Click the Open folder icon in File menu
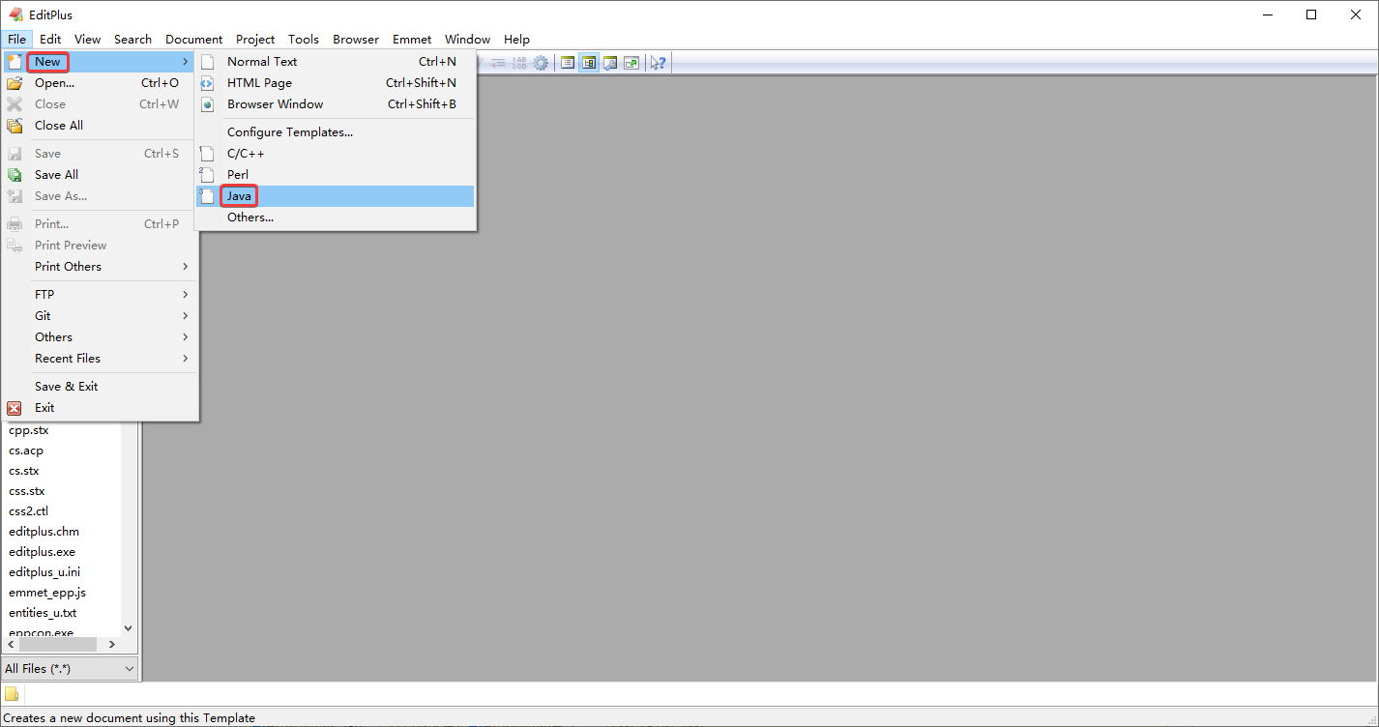The image size is (1379, 727). [15, 83]
